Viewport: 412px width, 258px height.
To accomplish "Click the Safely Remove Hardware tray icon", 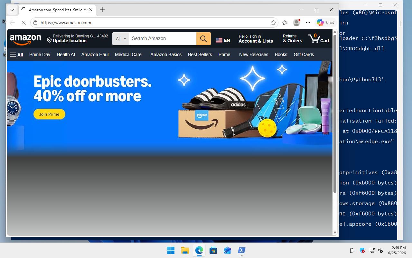I will [x=352, y=250].
